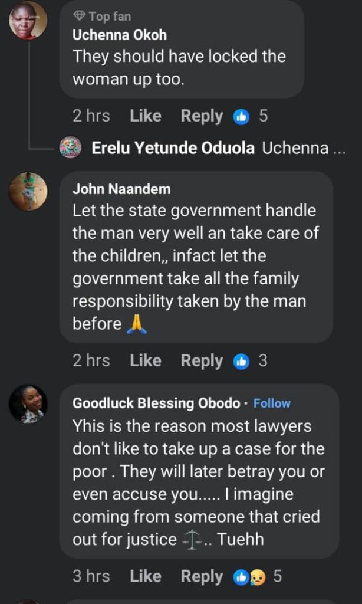Follow Goodluck Blessing Obodo

tap(272, 403)
